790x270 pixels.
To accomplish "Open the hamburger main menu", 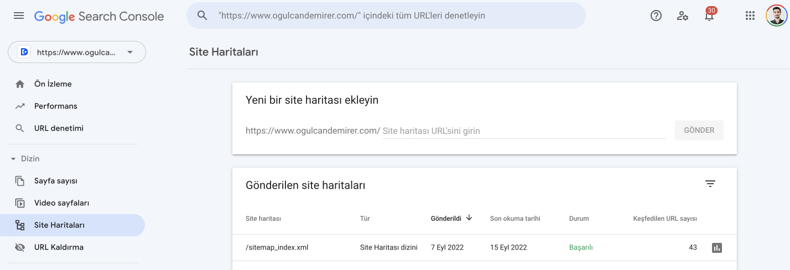I will pos(19,16).
